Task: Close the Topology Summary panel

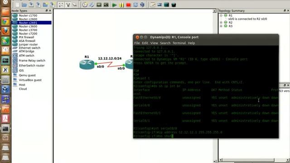Action: (x=288, y=11)
